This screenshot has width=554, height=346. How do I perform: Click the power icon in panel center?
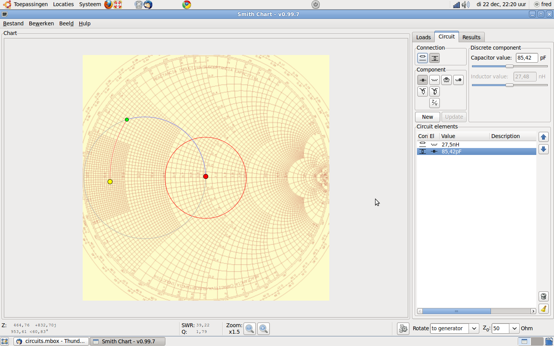315,5
